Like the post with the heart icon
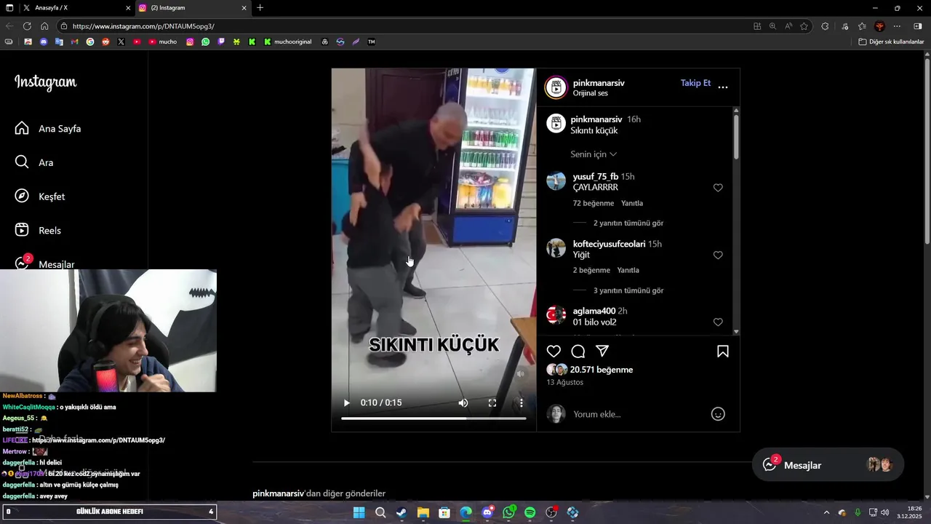Screen dimensions: 931x524 pos(554,352)
